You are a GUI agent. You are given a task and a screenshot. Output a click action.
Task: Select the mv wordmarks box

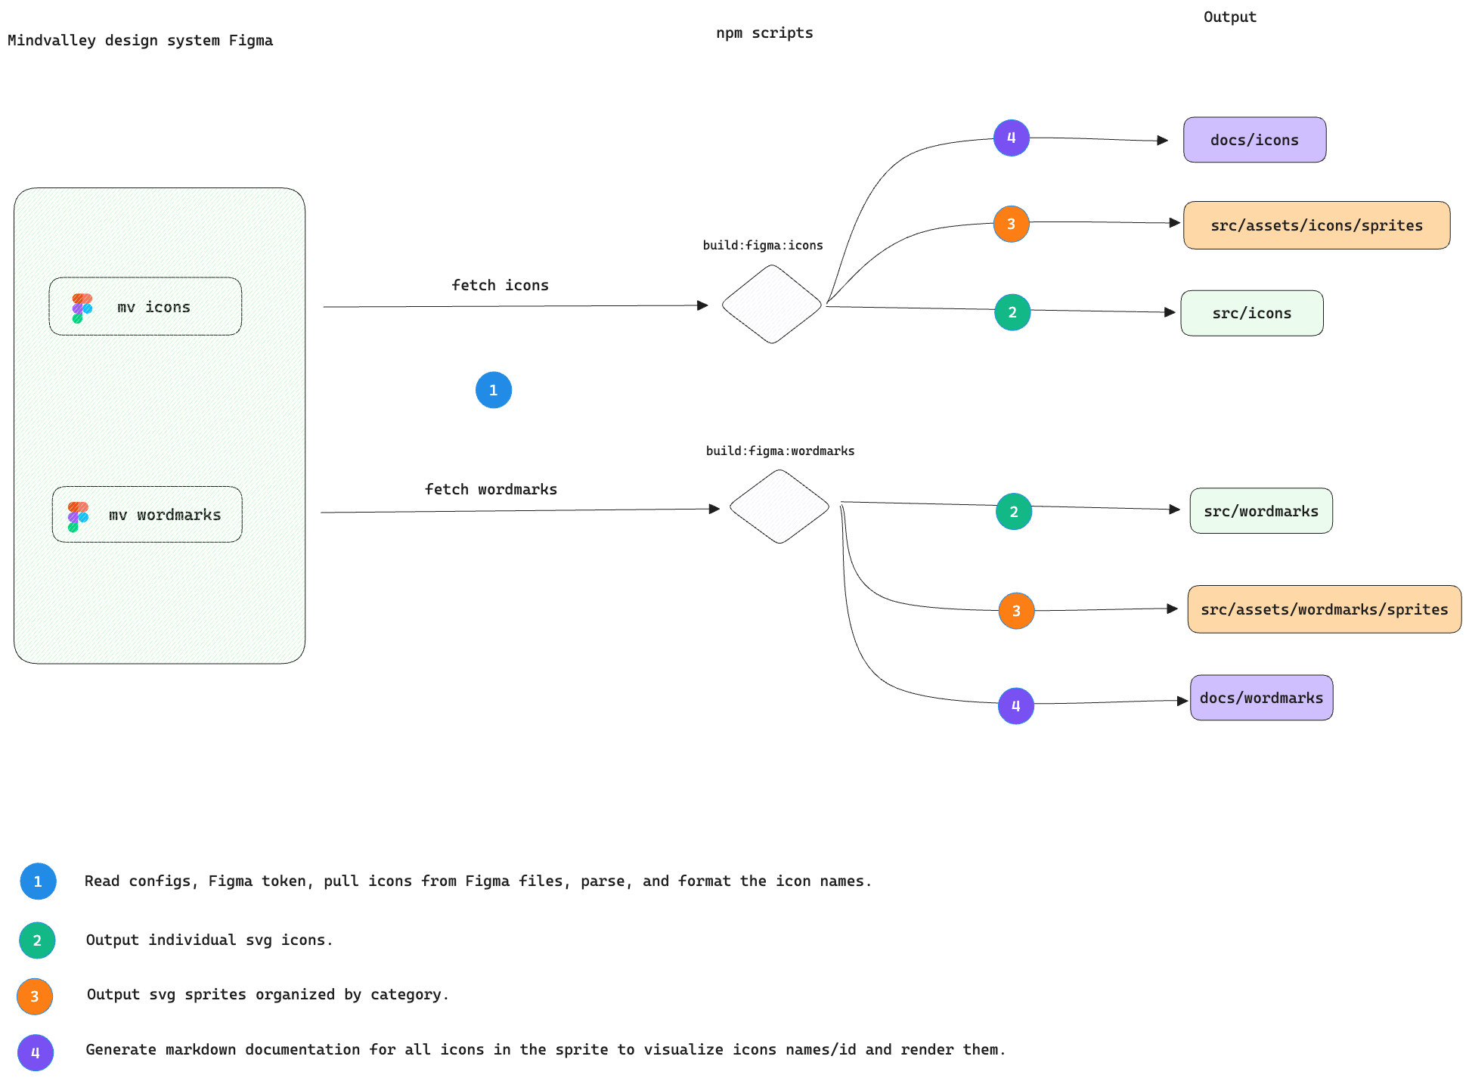[x=147, y=514]
